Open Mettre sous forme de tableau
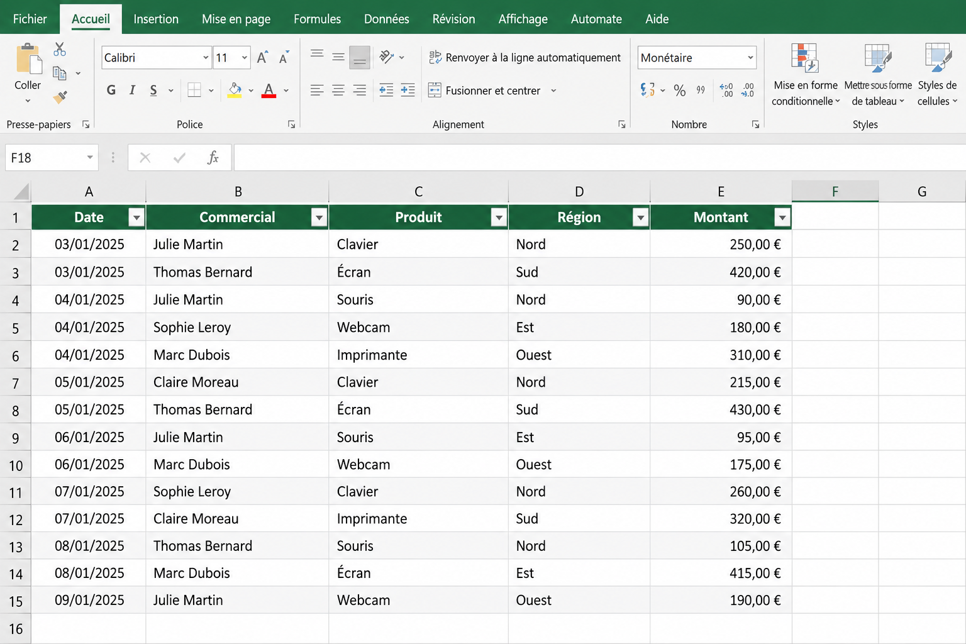Image resolution: width=966 pixels, height=644 pixels. [x=878, y=74]
